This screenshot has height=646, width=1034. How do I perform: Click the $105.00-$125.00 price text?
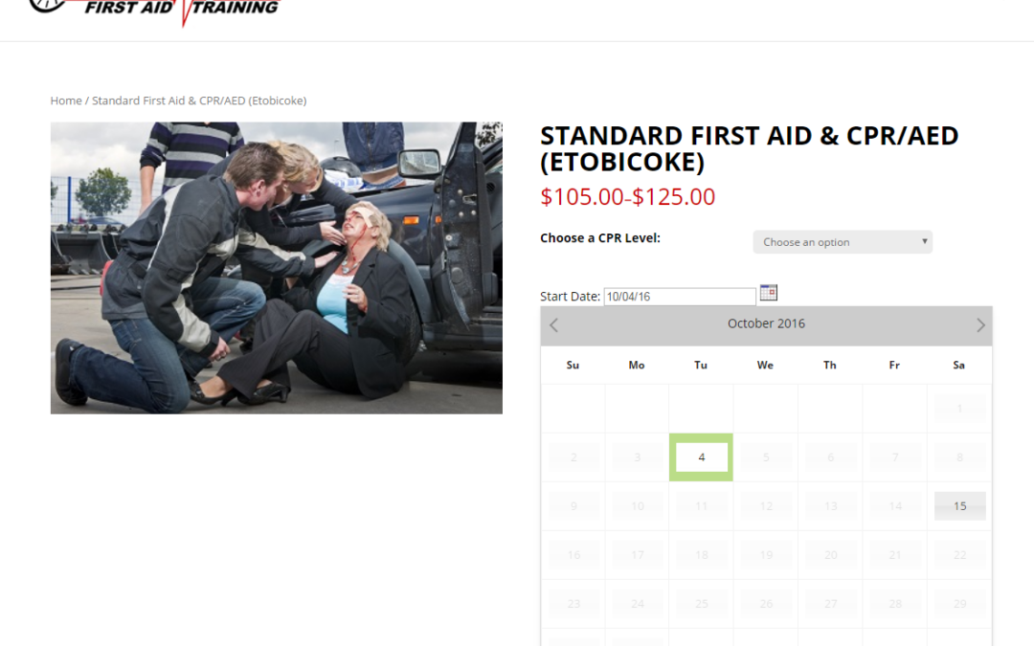[x=627, y=197]
